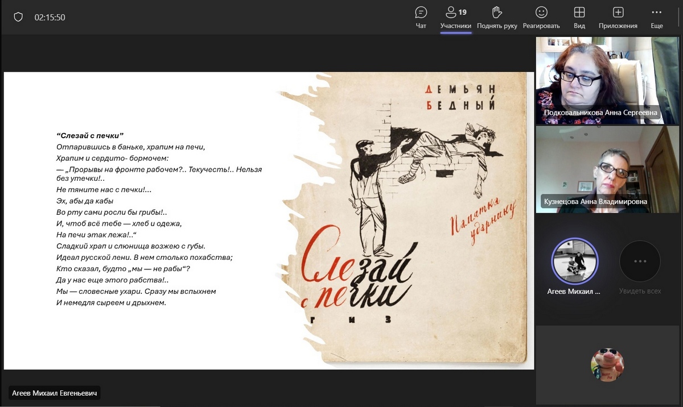Click the presenter name label Агеев Михаил Евгеньевич
Viewport: 683px width, 407px height.
pyautogui.click(x=55, y=393)
